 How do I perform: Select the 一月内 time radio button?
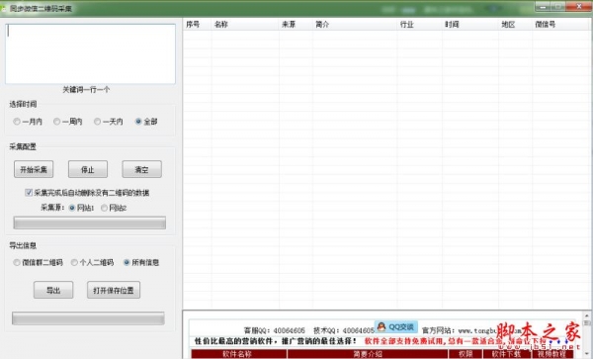click(x=17, y=122)
